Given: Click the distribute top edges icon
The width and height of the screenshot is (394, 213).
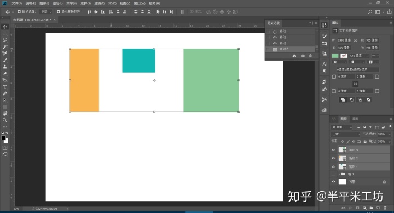Looking at the screenshot, I should [136, 12].
